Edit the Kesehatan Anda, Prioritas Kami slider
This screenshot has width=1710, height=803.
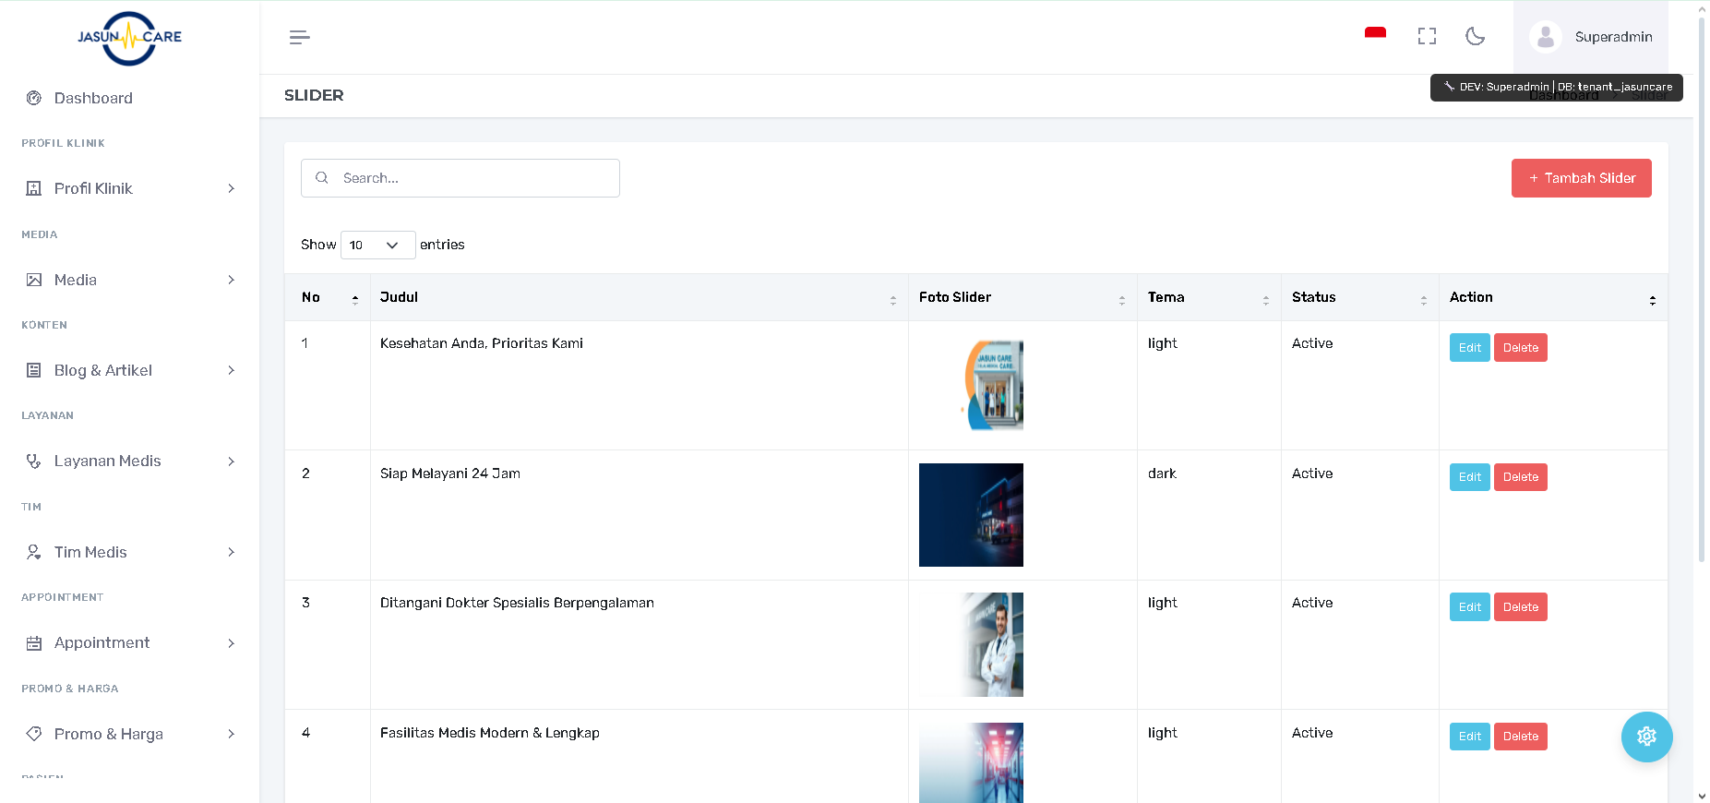(x=1469, y=348)
